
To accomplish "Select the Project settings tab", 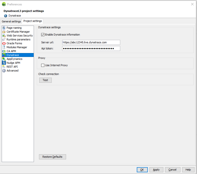I will [33, 21].
